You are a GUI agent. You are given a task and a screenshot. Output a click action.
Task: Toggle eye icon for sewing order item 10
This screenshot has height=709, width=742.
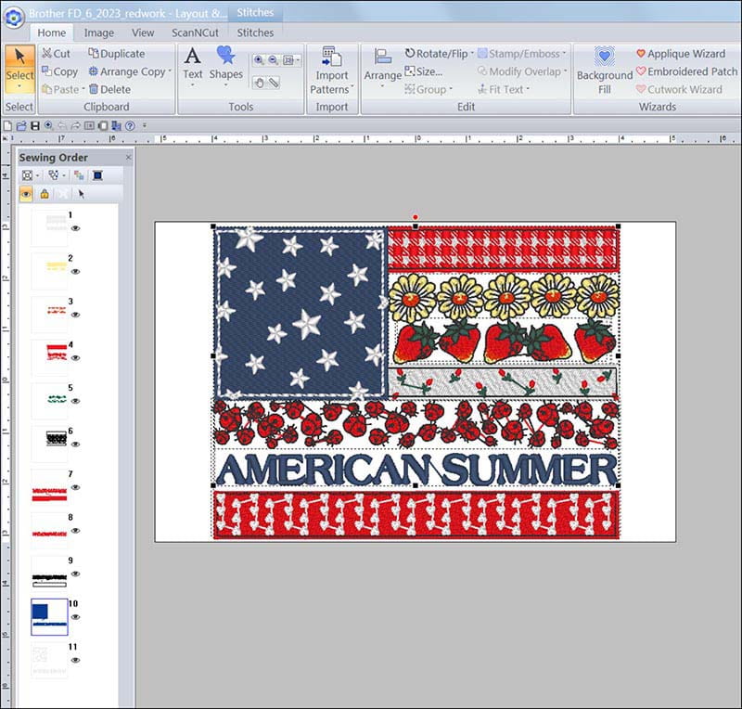point(76,616)
